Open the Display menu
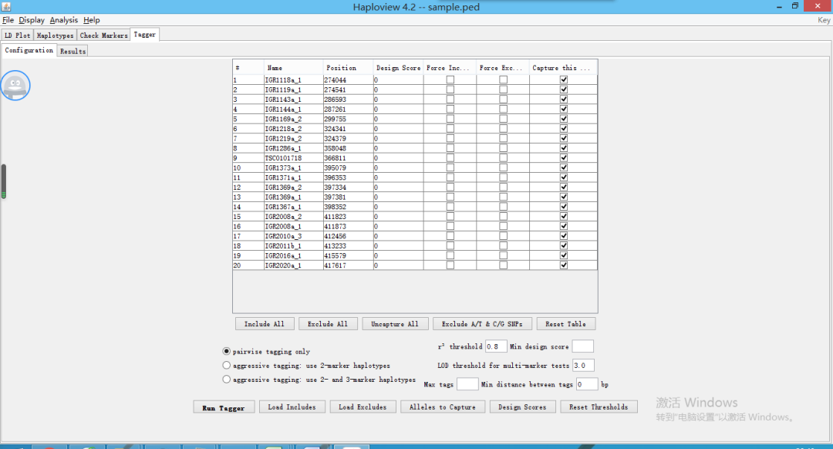The height and width of the screenshot is (449, 833). click(32, 19)
